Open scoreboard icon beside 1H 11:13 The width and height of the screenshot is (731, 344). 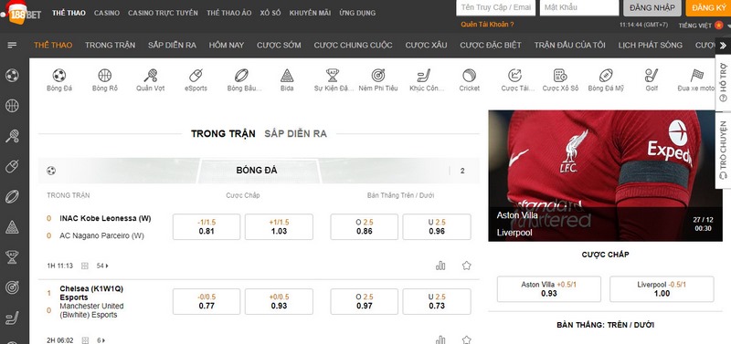click(x=85, y=266)
